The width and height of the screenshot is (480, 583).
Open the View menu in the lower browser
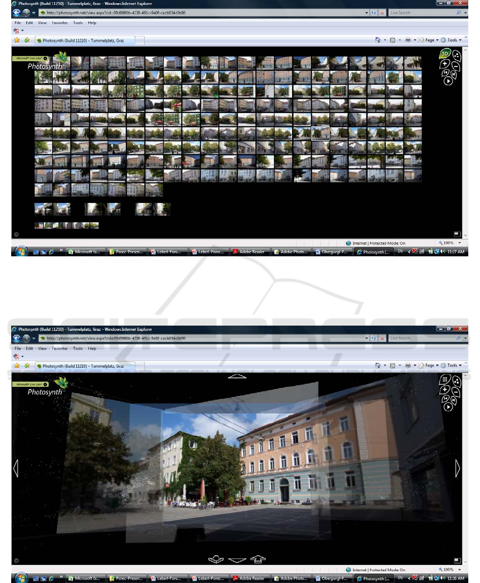pos(42,349)
